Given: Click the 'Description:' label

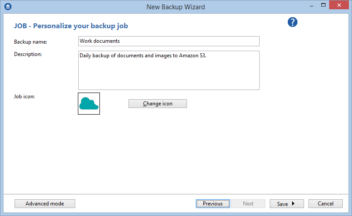Looking at the screenshot, I should (x=28, y=54).
